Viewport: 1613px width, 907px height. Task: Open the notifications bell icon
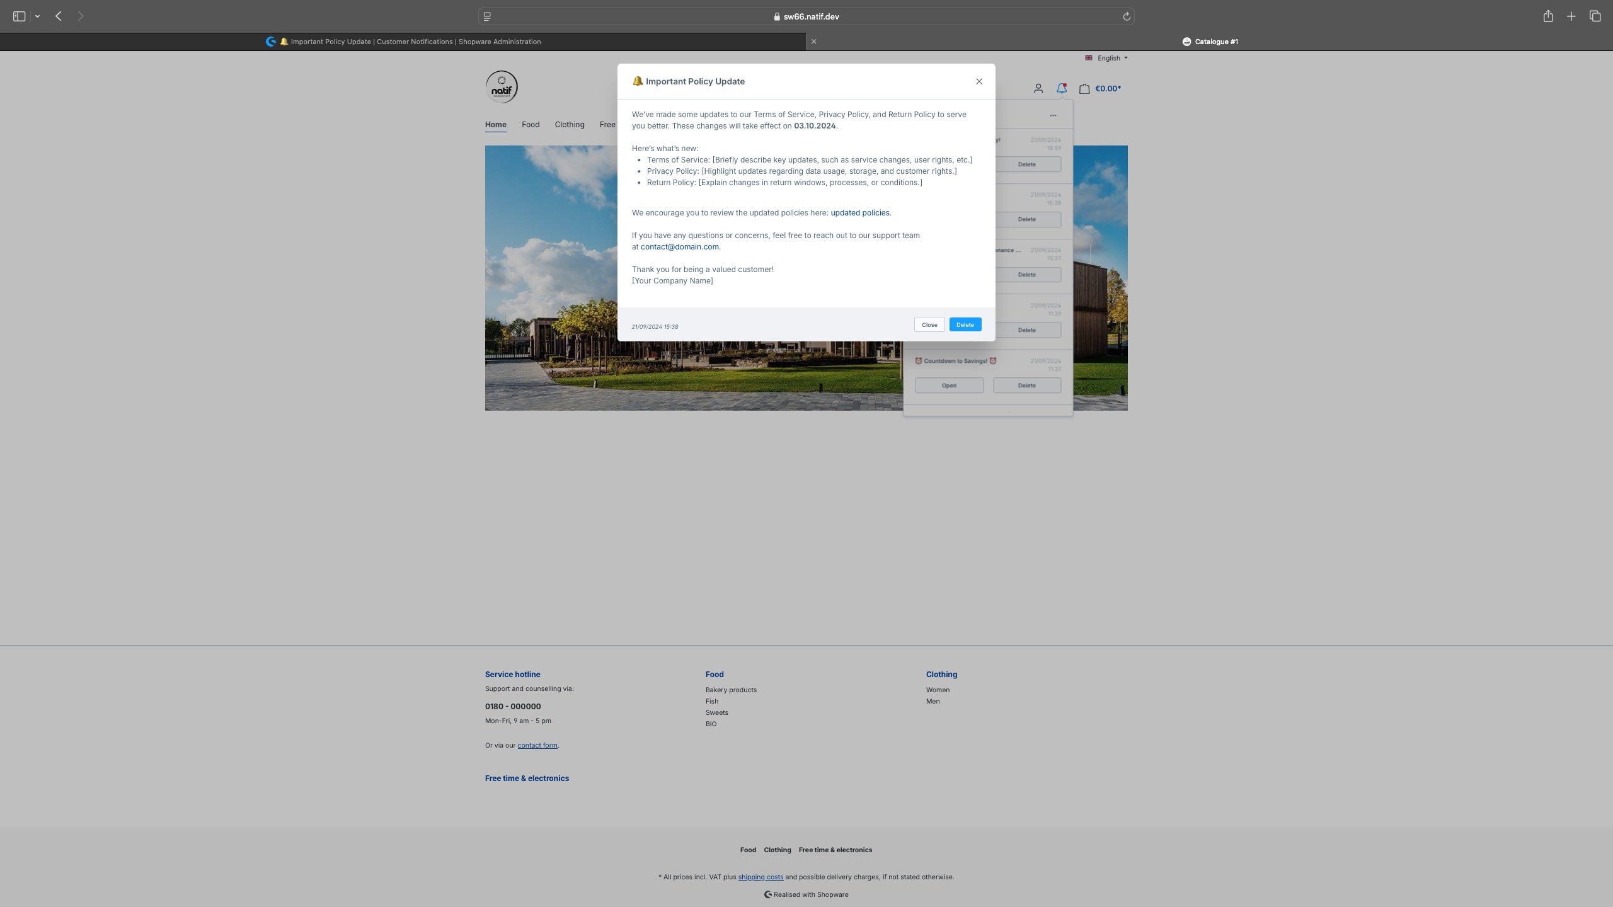point(1062,88)
